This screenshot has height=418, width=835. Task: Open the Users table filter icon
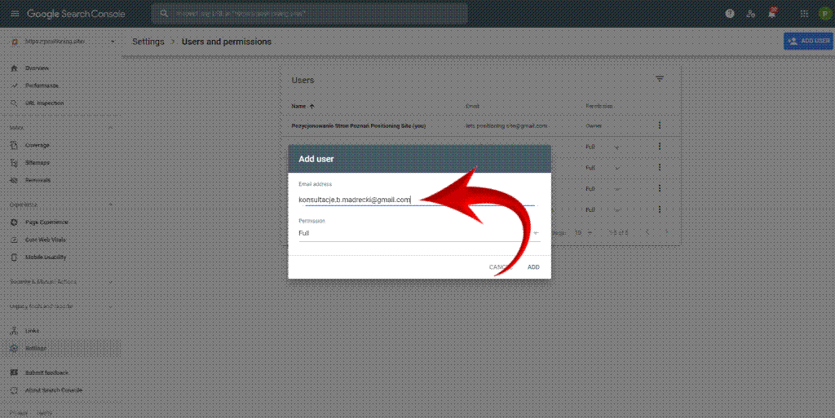pos(660,79)
